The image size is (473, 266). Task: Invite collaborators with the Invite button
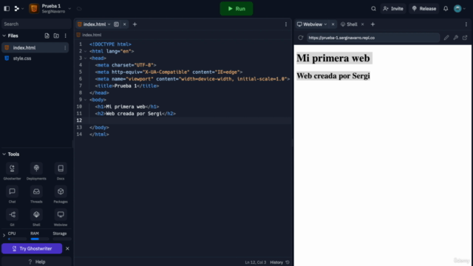(x=393, y=9)
